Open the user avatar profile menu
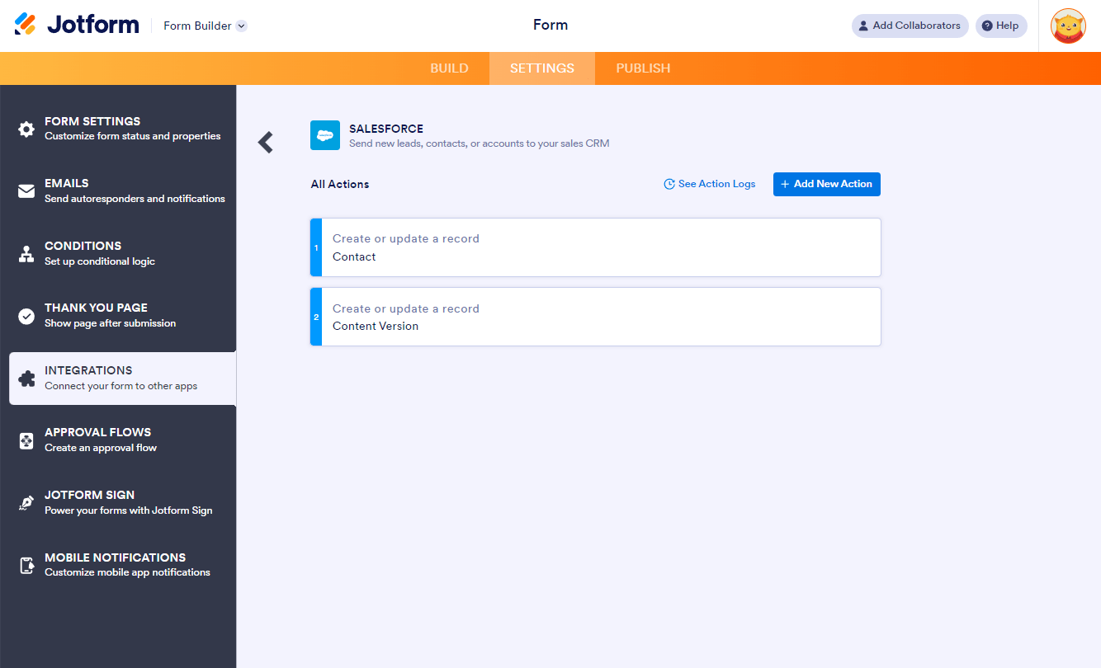Viewport: 1101px width, 668px height. coord(1068,26)
